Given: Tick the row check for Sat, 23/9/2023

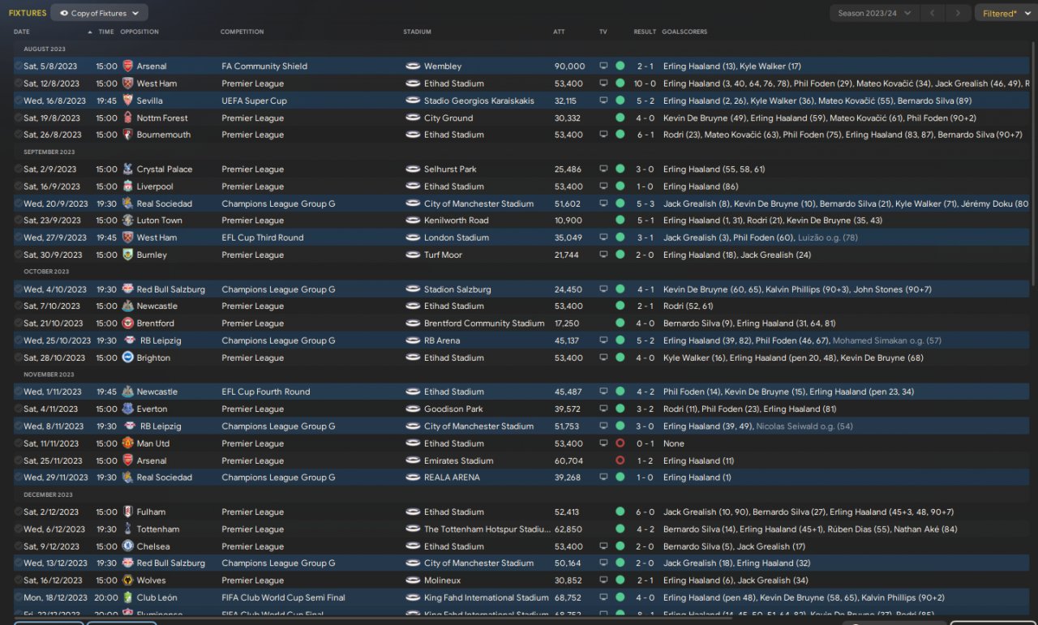Looking at the screenshot, I should click(x=19, y=220).
